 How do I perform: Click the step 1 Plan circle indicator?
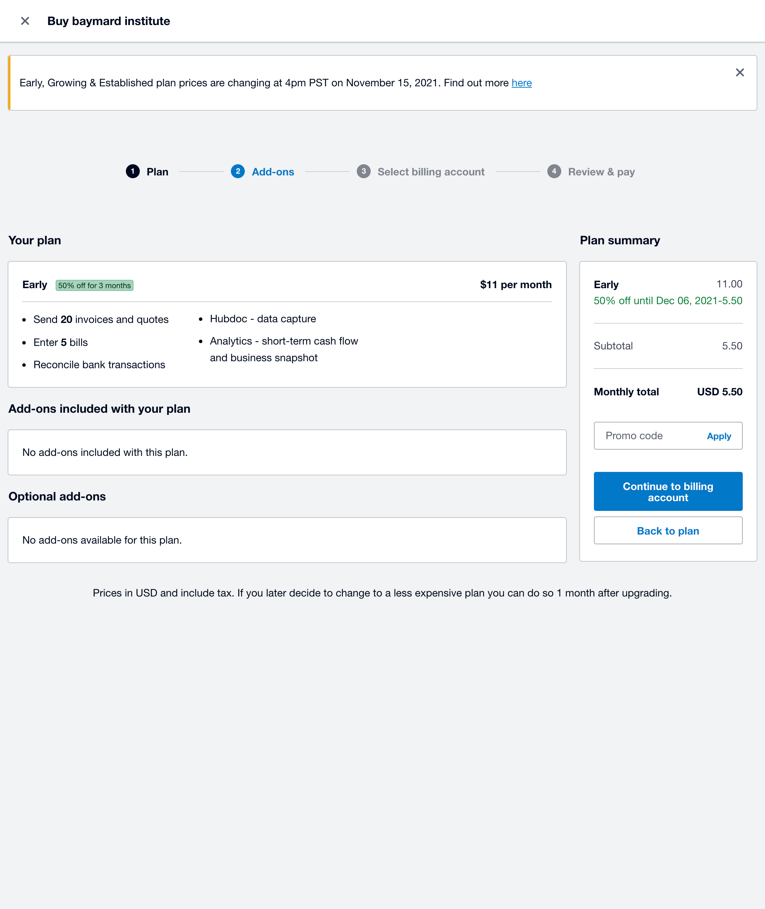click(x=133, y=172)
